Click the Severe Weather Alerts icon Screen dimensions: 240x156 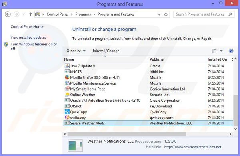67,123
